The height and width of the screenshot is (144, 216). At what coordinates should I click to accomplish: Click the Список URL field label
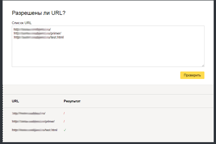pyautogui.click(x=22, y=23)
